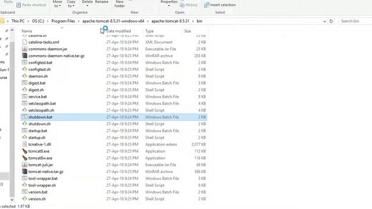The image size is (372, 209).
Task: Select the tool-wrapper.sh file icon
Action: point(24,185)
